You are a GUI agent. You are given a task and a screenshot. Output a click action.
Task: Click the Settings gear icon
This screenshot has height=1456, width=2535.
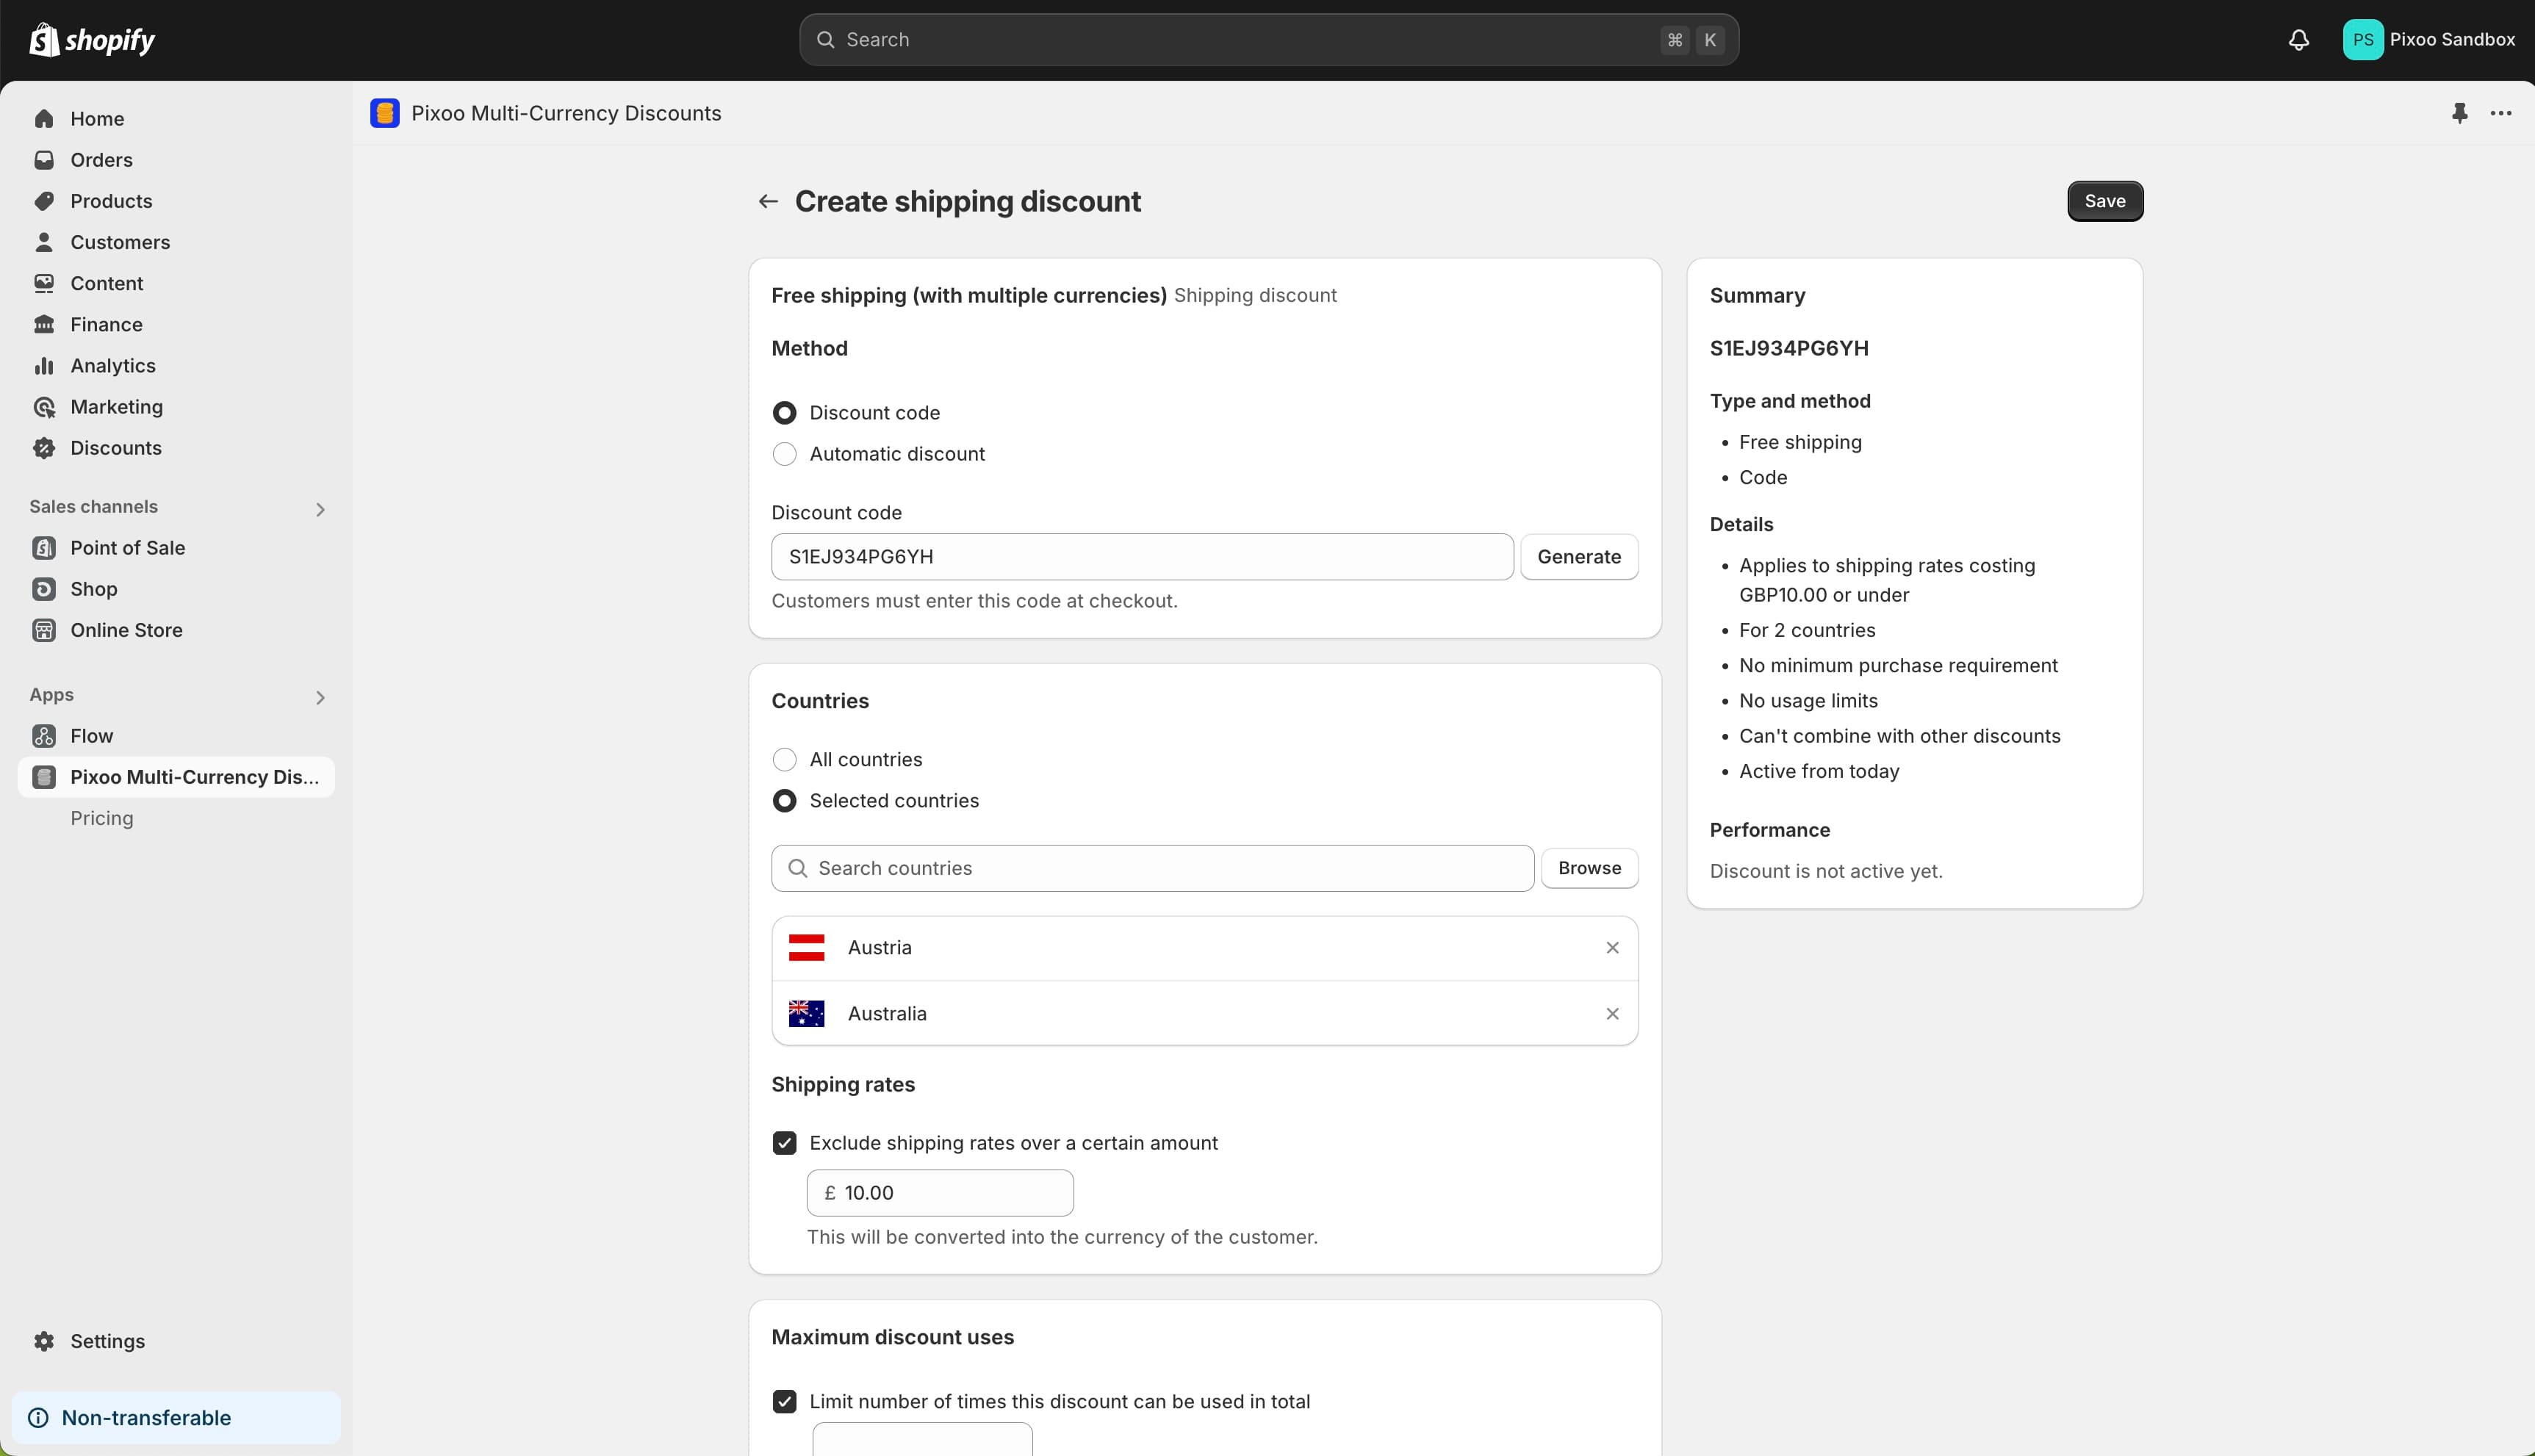tap(44, 1341)
